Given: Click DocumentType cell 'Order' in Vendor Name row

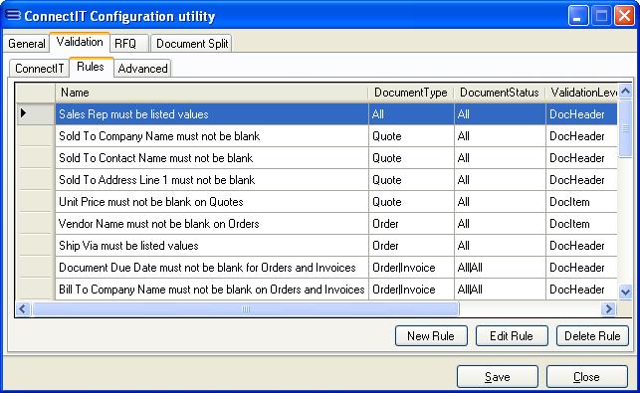Looking at the screenshot, I should coord(411,224).
